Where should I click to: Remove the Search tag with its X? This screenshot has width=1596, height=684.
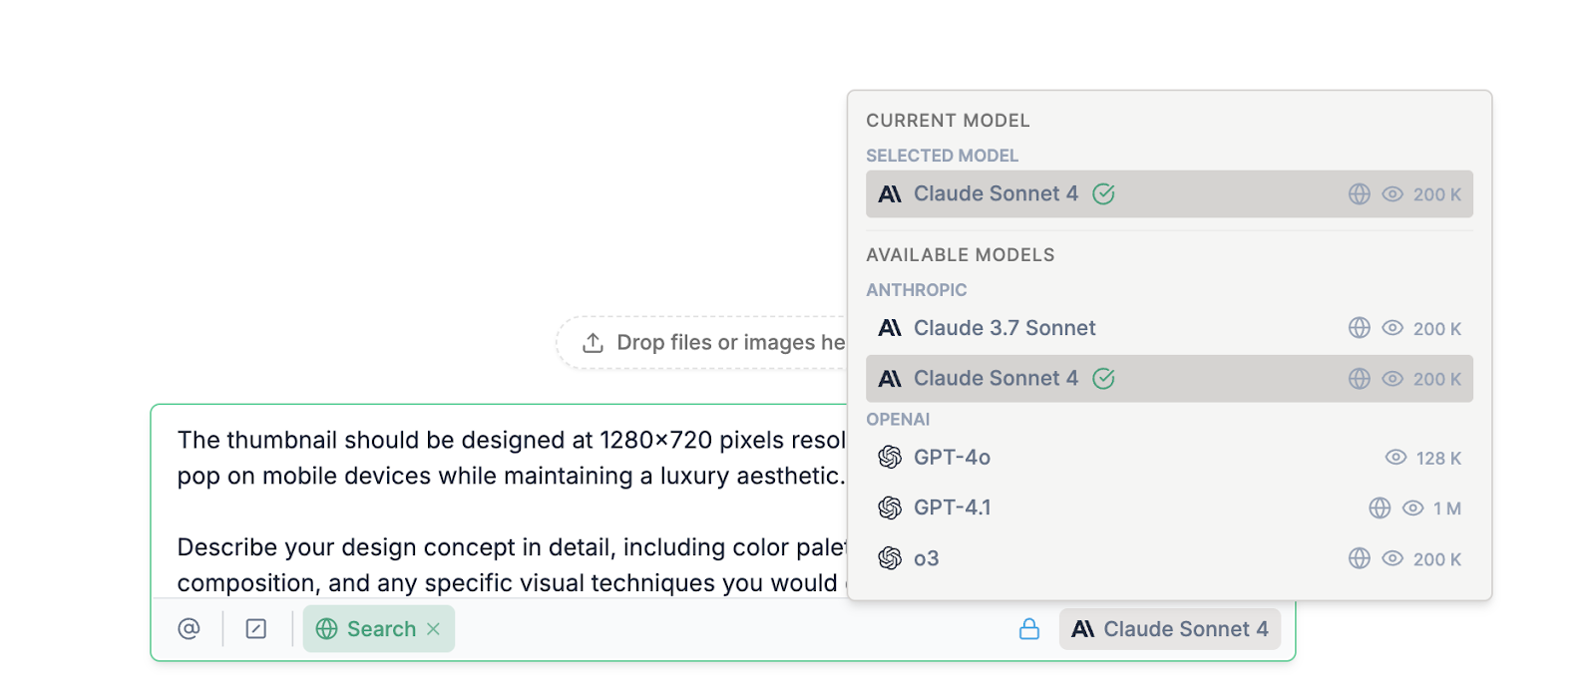coord(433,629)
